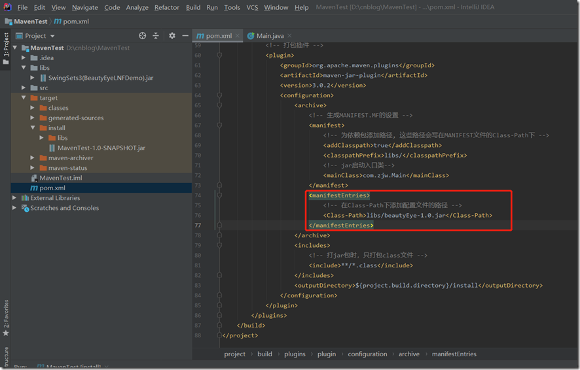Screen dimensions: 580x370
Task: Close the Main.java editor tab
Action: [289, 35]
